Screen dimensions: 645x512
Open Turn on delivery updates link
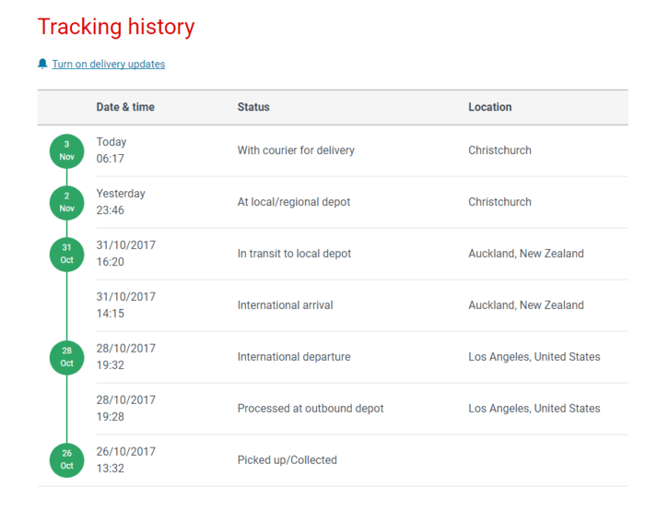pos(109,65)
